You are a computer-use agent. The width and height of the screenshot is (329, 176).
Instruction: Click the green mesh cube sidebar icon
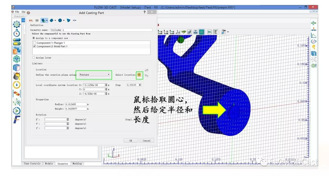coord(17,59)
